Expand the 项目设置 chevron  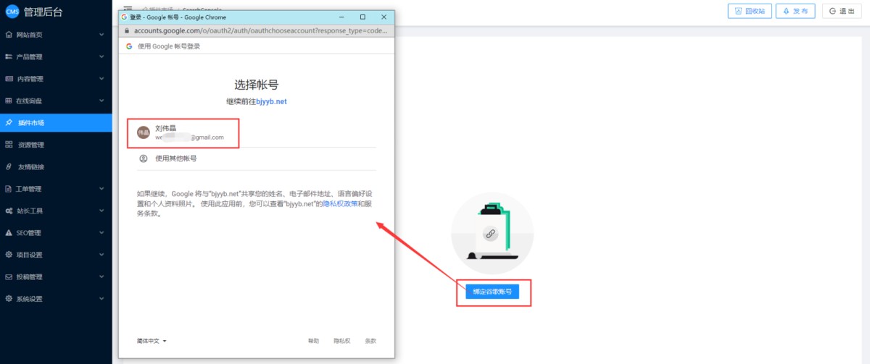[x=102, y=255]
